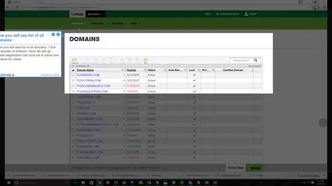Click the GoDaddy button in footer
Screen dimensions: 332x186
pyautogui.click(x=254, y=168)
